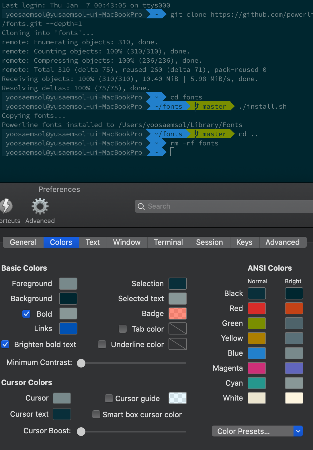Open the Normal Cyan ANSI swatch
Image resolution: width=313 pixels, height=450 pixels.
click(257, 383)
